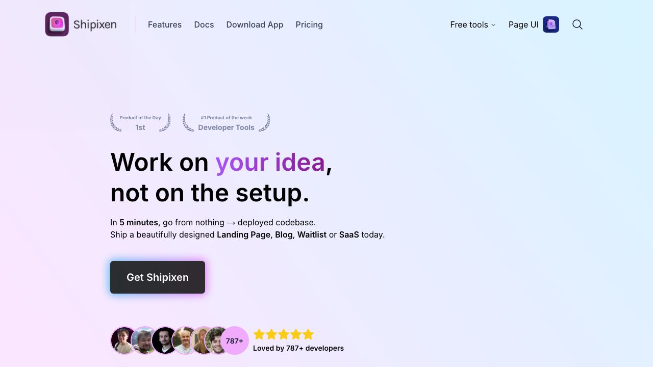Click the Page UI purple icon
Viewport: 653px width, 367px height.
551,24
